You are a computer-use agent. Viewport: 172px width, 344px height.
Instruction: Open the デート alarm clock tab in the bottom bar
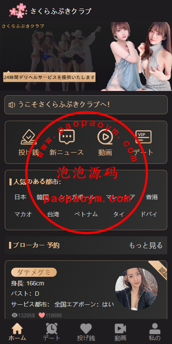[52, 332]
